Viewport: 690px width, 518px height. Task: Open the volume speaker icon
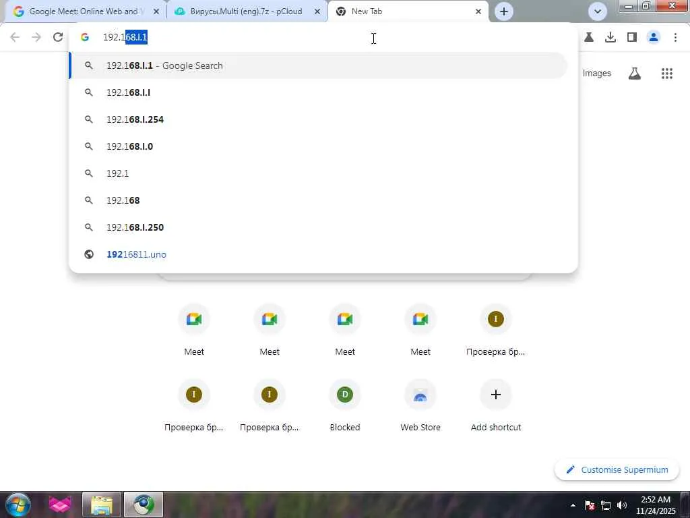(x=622, y=505)
